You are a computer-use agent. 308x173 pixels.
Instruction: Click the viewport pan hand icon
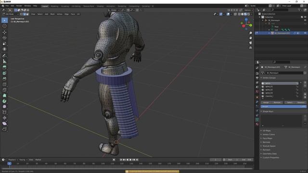tap(250, 37)
